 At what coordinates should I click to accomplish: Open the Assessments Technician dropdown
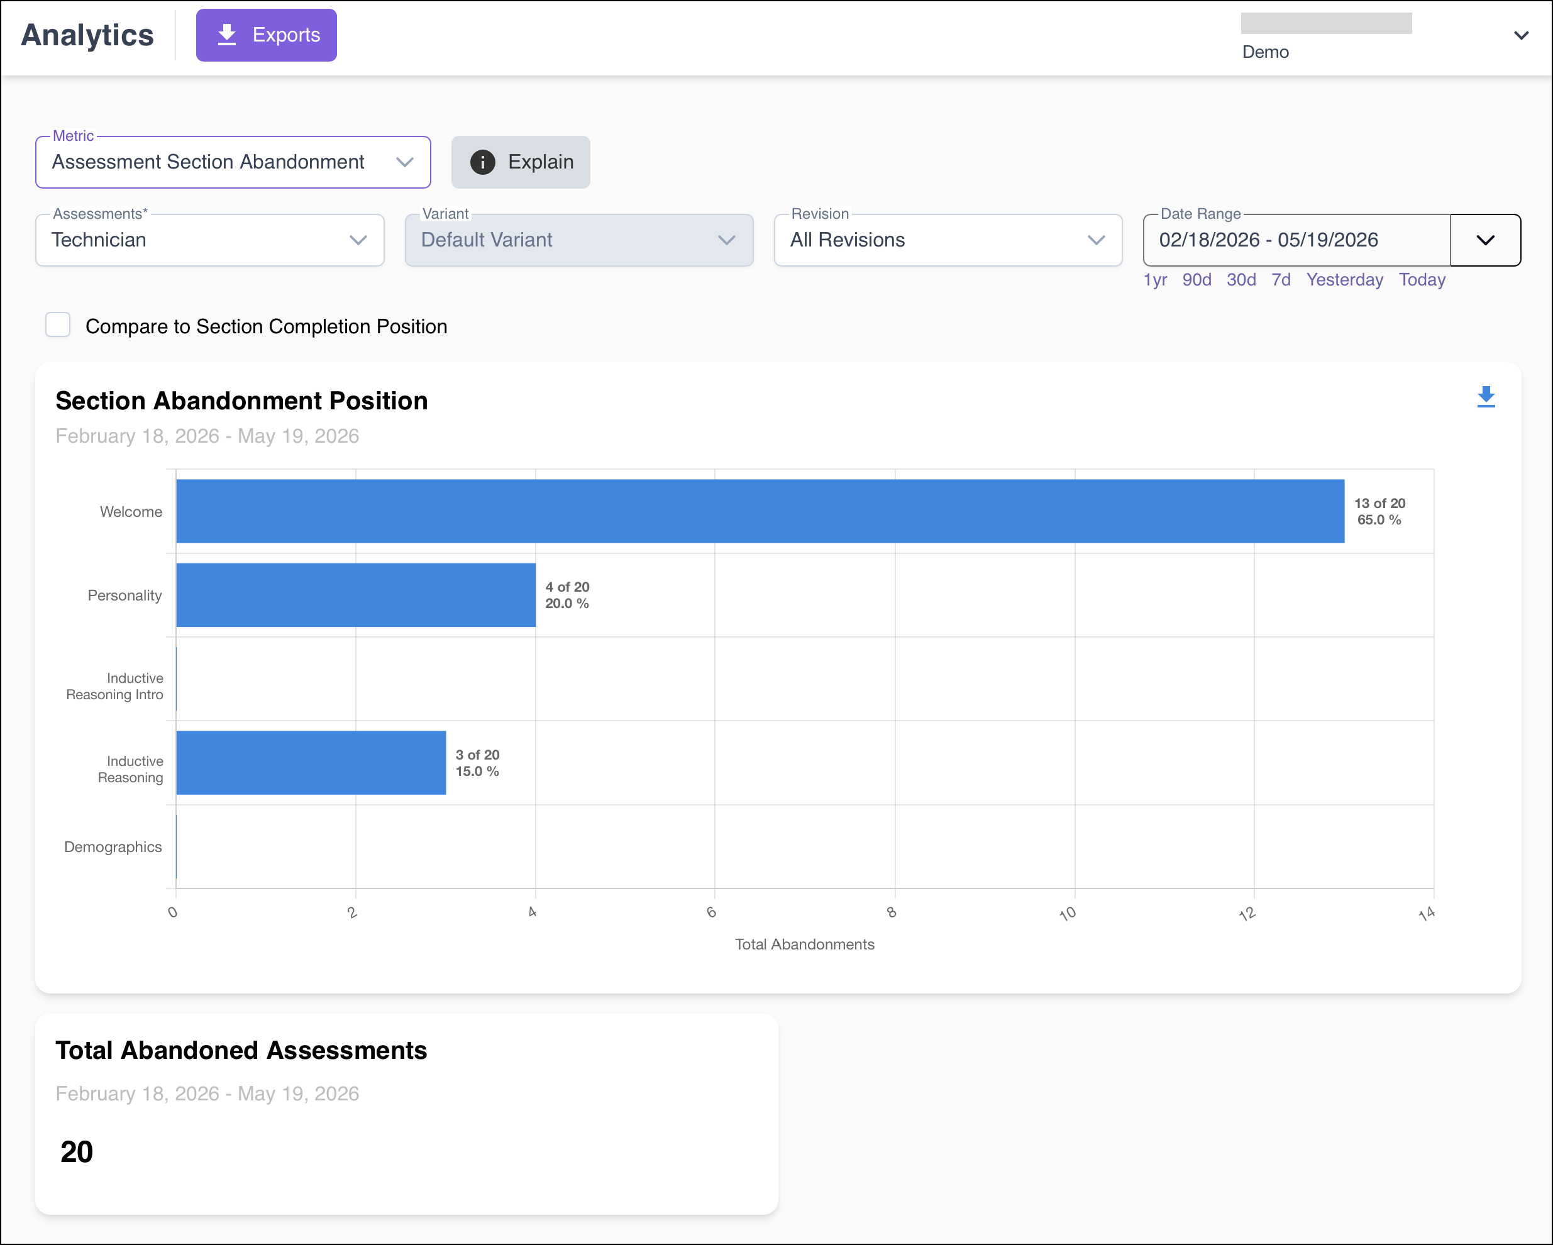(209, 240)
